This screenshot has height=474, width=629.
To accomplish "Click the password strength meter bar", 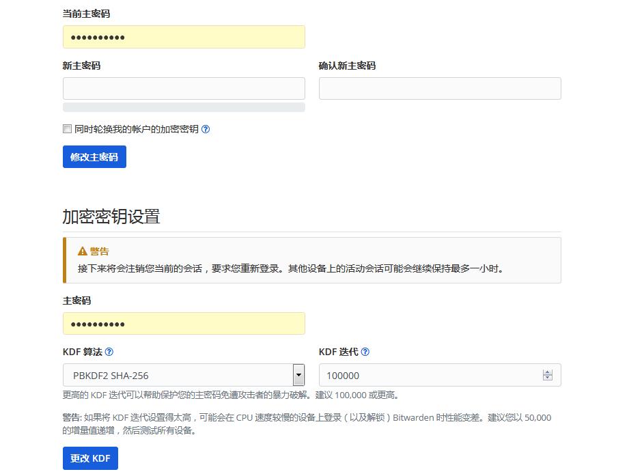I will [184, 107].
